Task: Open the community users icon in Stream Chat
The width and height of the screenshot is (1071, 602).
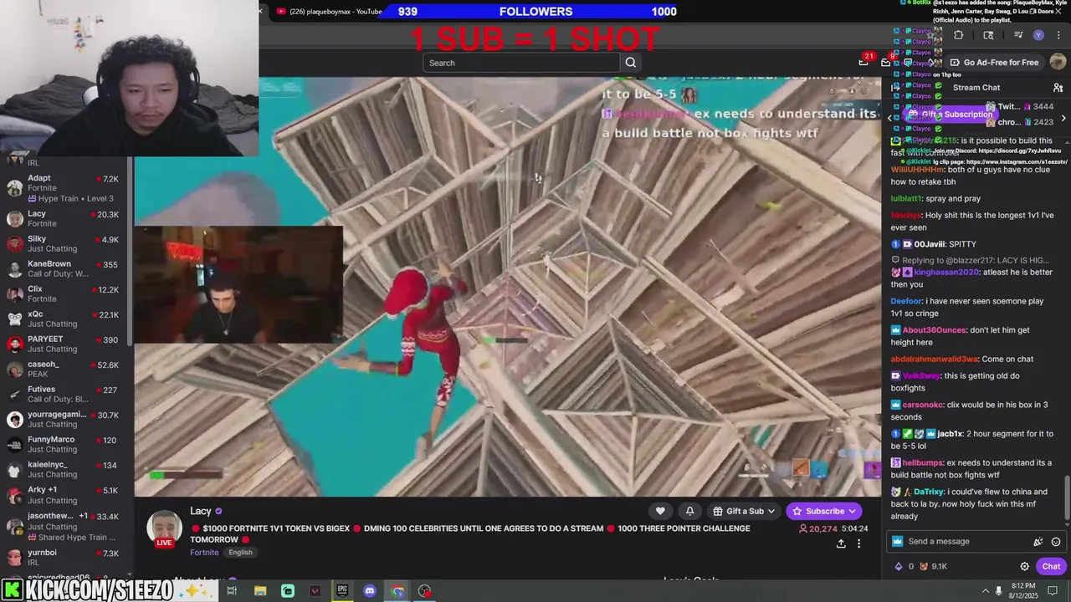Action: [x=1058, y=88]
